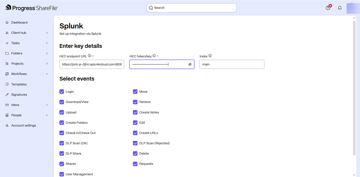Image resolution: width=360 pixels, height=177 pixels.
Task: Click the Projects icon in sidebar
Action: pos(7,64)
